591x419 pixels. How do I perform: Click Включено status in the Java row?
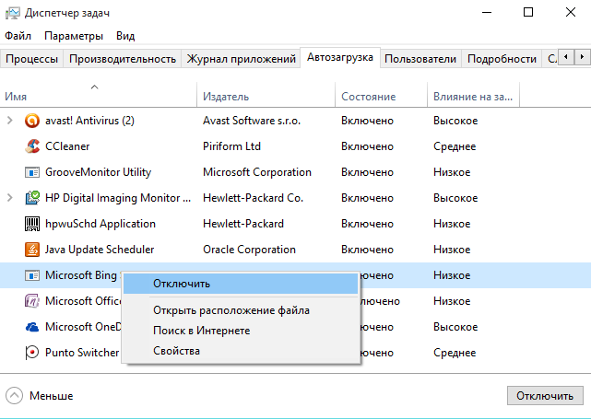click(x=367, y=250)
